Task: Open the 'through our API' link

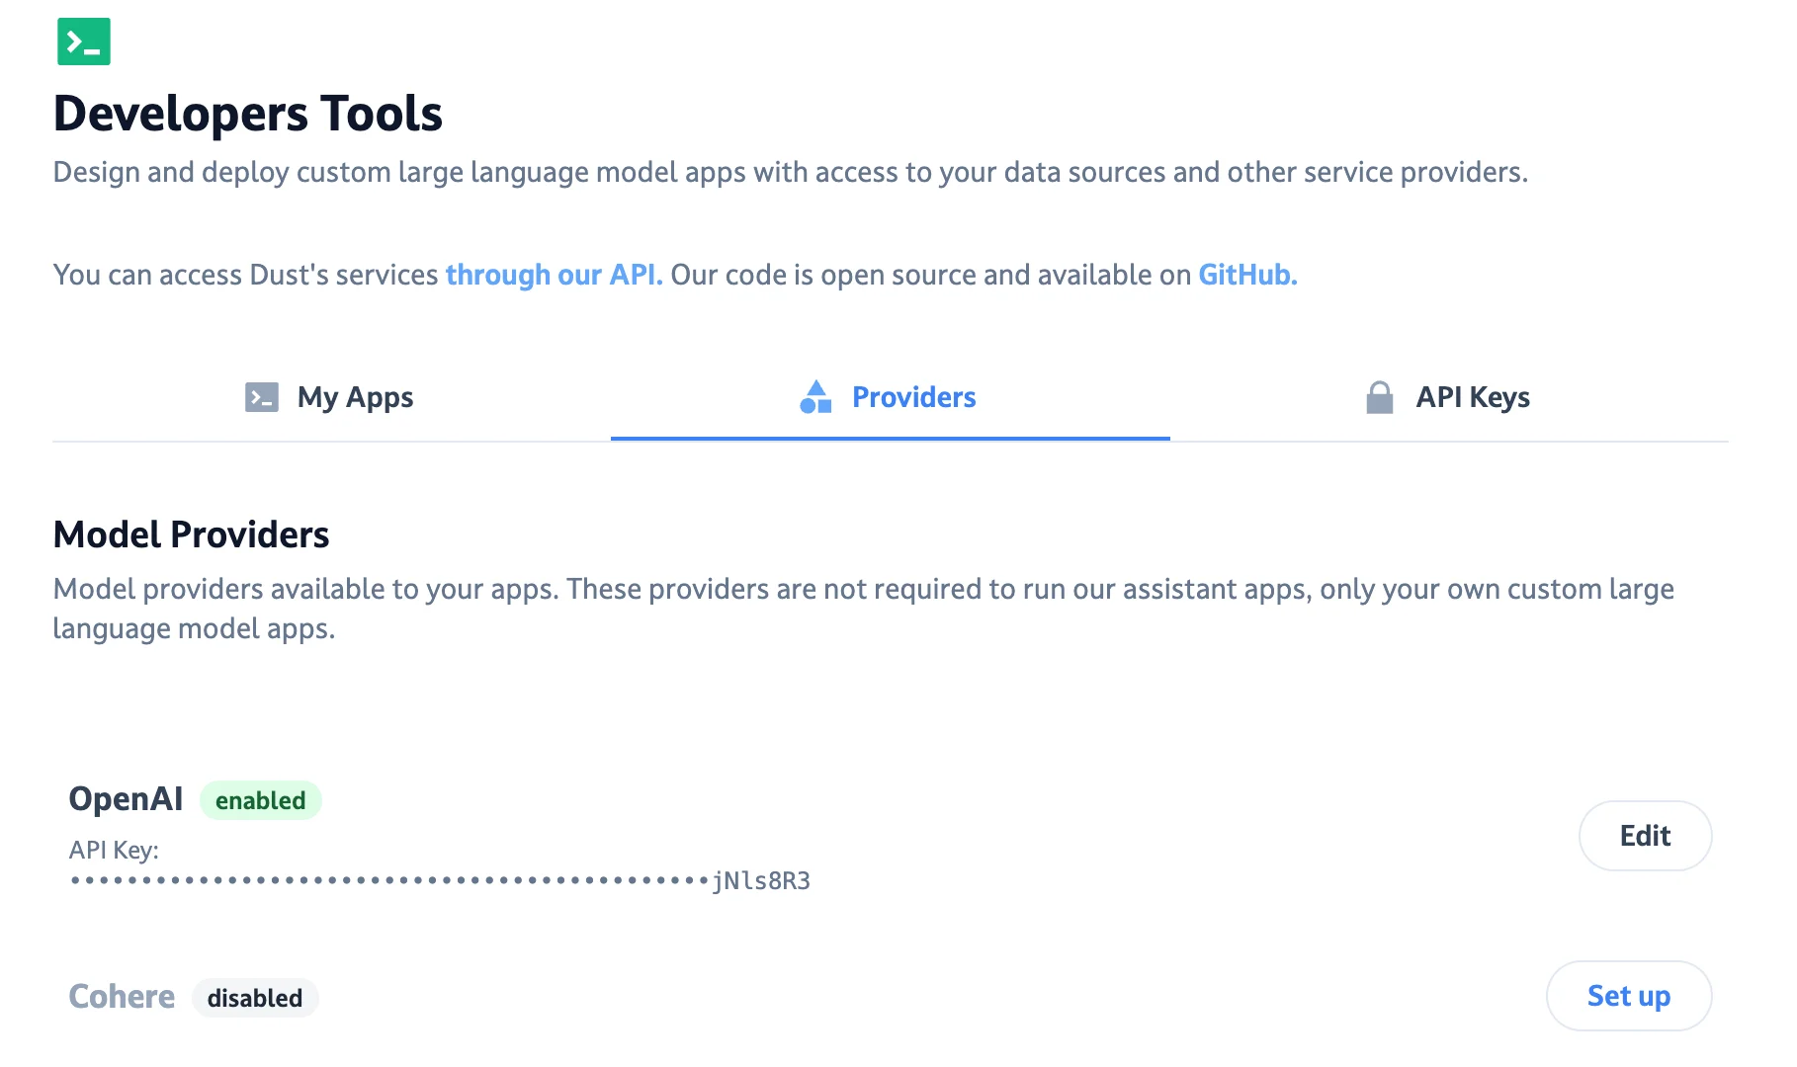Action: pos(555,275)
